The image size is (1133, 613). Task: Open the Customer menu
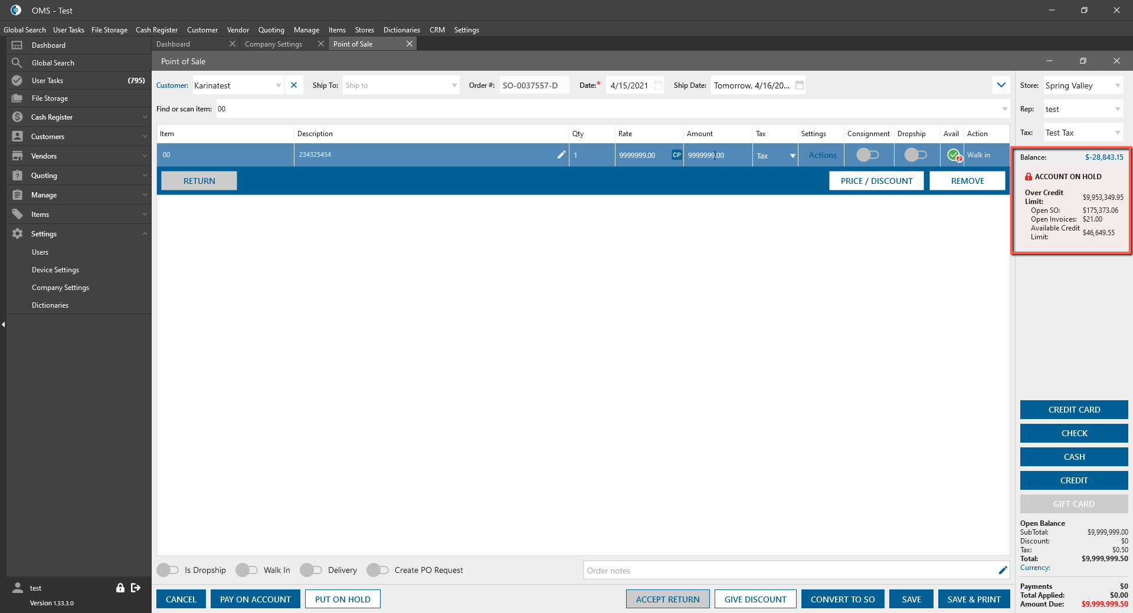[202, 29]
